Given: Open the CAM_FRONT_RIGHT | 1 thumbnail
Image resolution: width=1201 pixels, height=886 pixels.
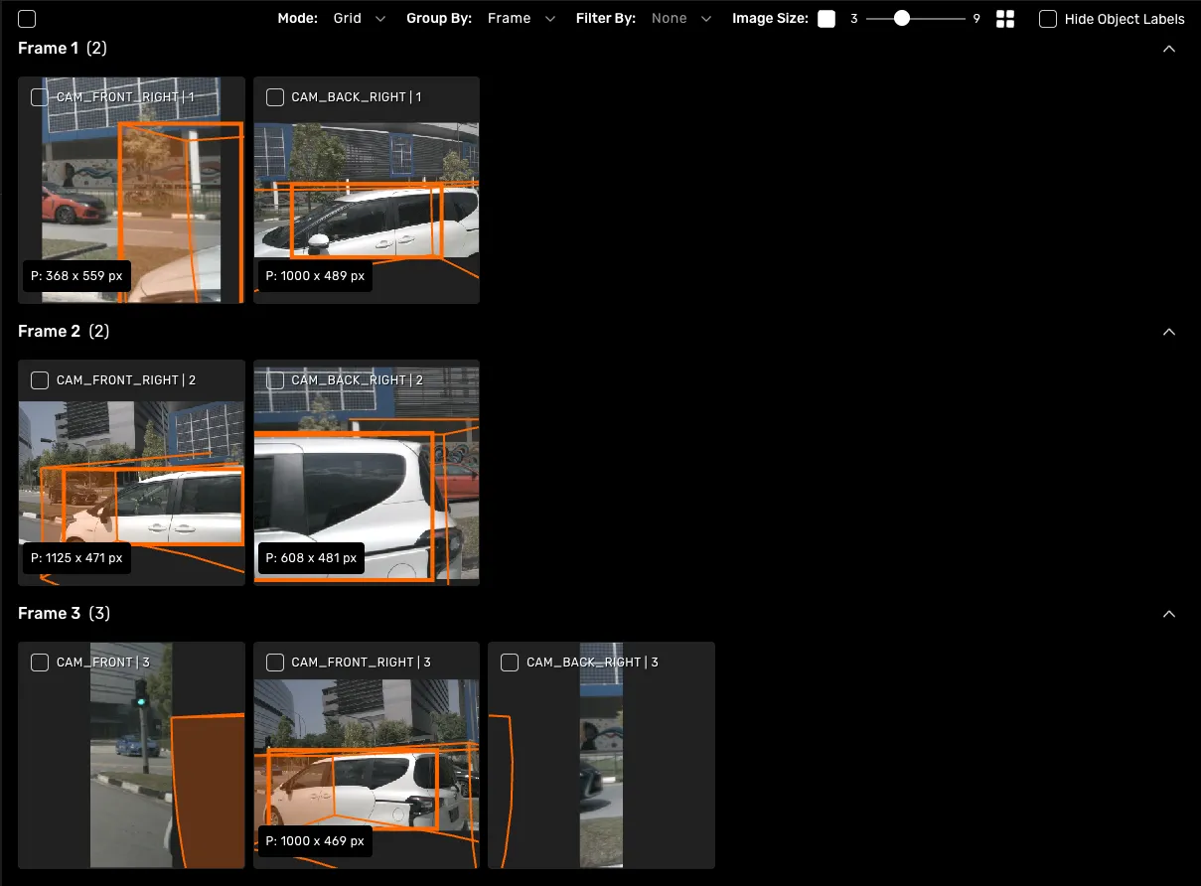Looking at the screenshot, I should [x=131, y=190].
